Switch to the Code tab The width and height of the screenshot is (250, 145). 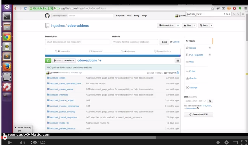click(199, 41)
